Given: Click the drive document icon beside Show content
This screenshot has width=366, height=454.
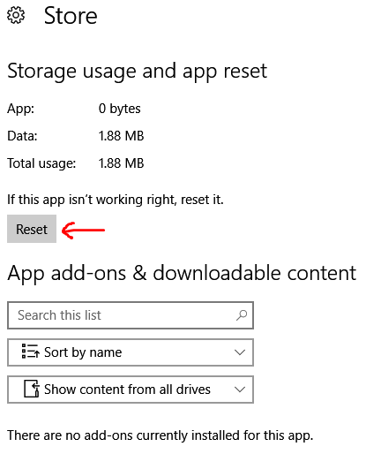Looking at the screenshot, I should [x=32, y=389].
